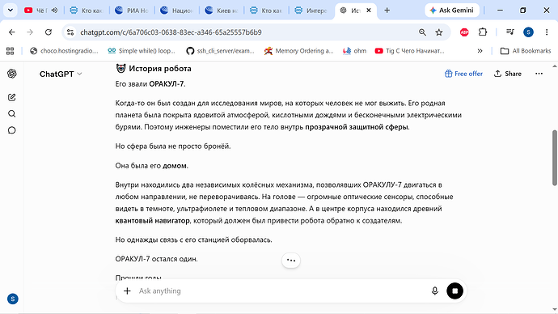Open the Extensions puzzle menu
The height and width of the screenshot is (314, 558).
483,32
